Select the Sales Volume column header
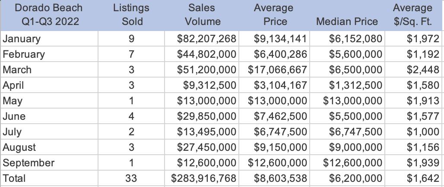The width and height of the screenshot is (444, 187). tap(202, 15)
